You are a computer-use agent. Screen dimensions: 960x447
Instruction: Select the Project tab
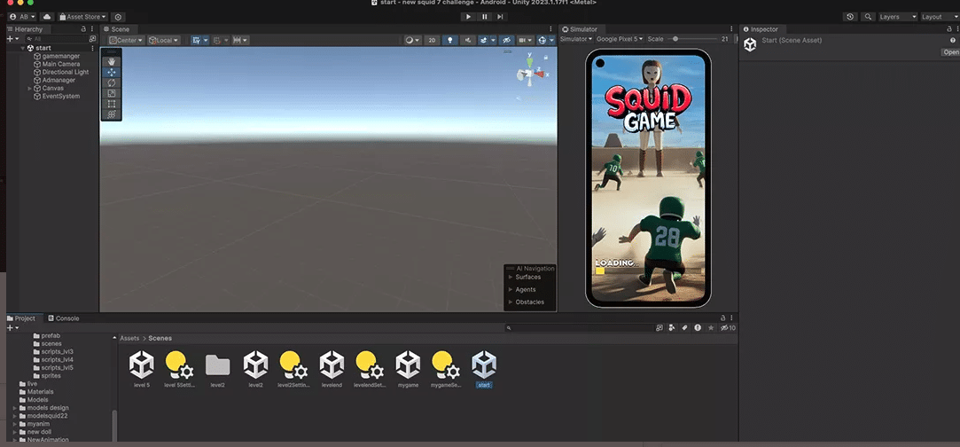pyautogui.click(x=21, y=318)
